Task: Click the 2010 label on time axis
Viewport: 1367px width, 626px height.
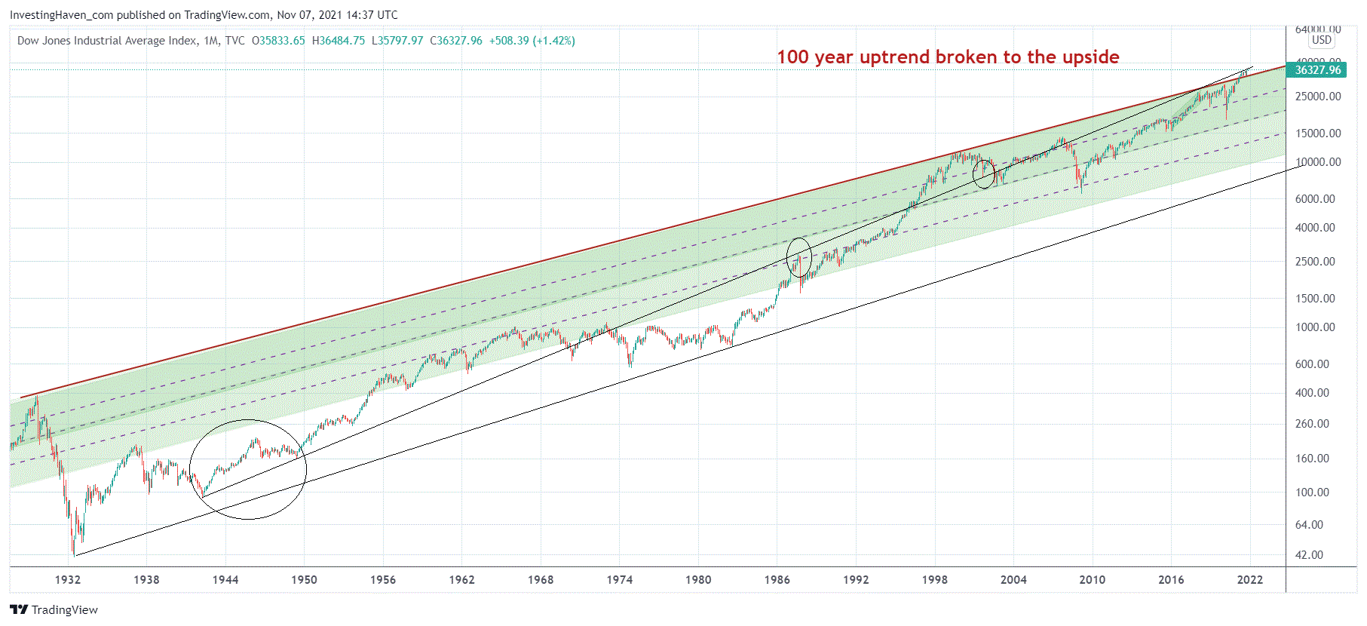Action: click(1093, 579)
